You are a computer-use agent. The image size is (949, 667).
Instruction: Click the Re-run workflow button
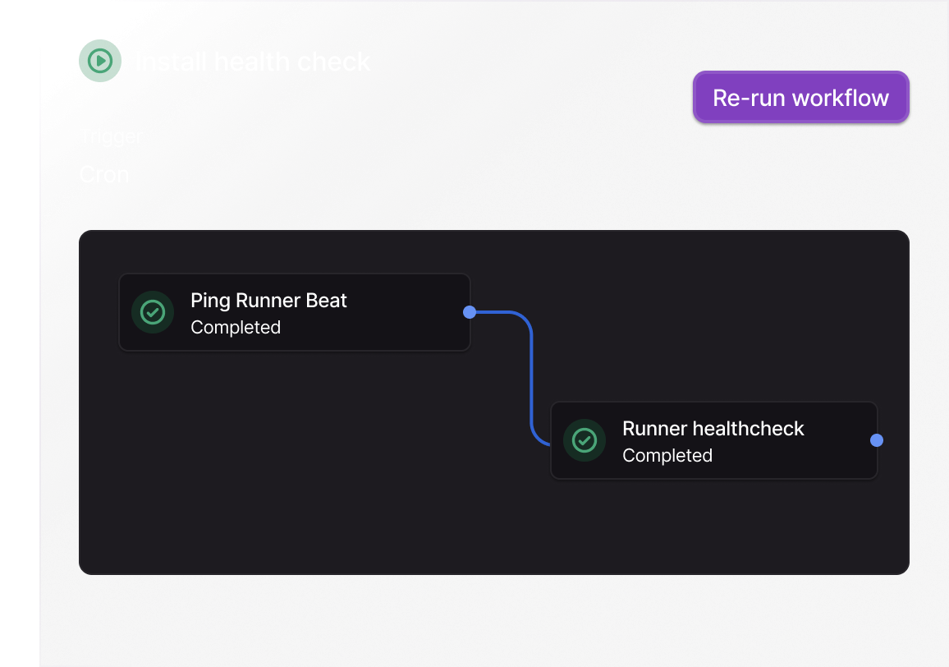(x=800, y=98)
